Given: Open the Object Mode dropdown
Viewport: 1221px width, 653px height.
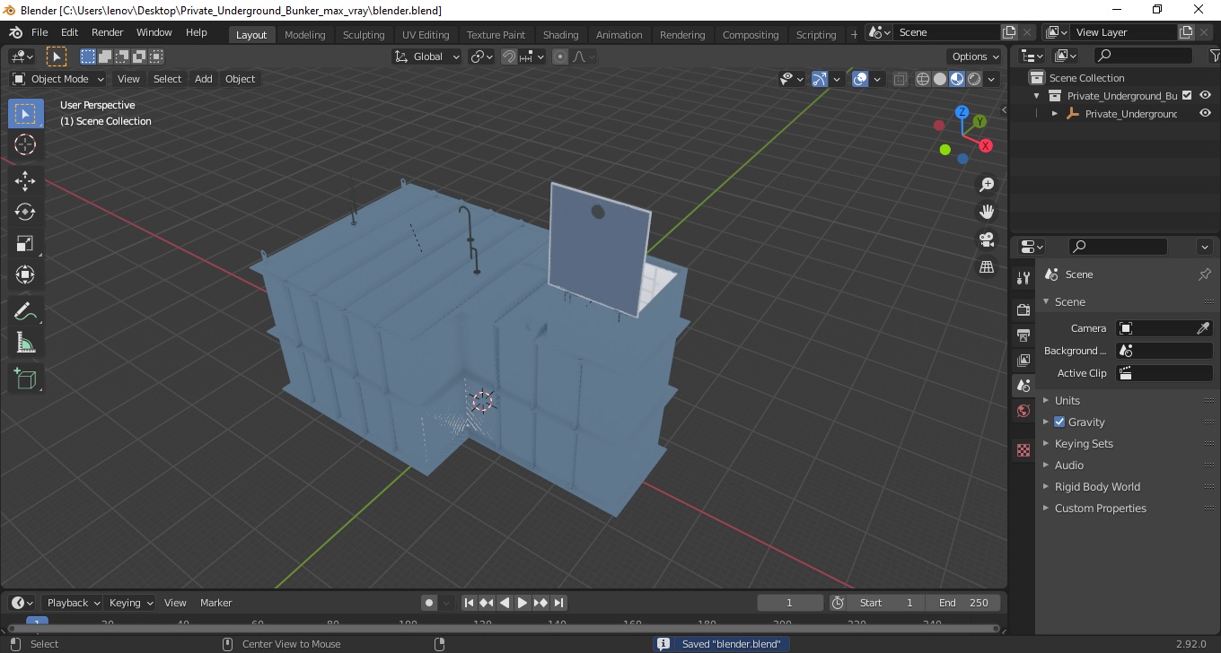Looking at the screenshot, I should coord(58,79).
